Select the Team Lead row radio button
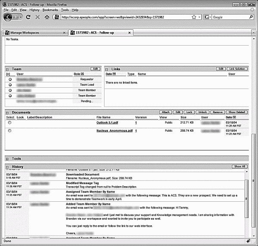The image size is (258, 246). 9,85
